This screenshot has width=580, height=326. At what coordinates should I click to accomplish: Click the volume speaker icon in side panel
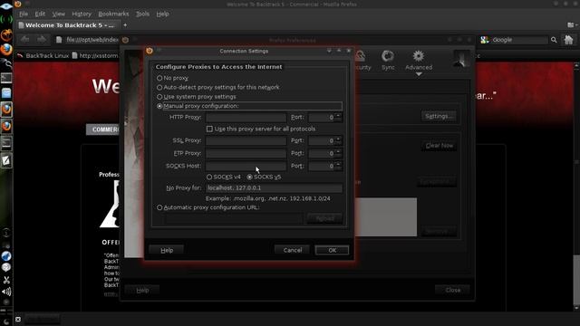click(x=6, y=292)
